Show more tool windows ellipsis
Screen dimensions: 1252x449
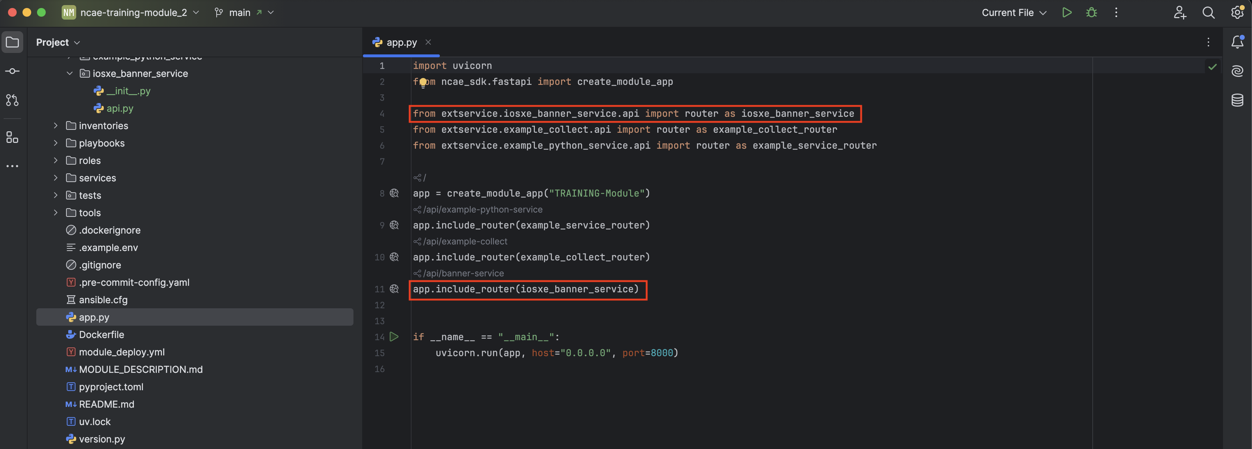click(x=12, y=166)
